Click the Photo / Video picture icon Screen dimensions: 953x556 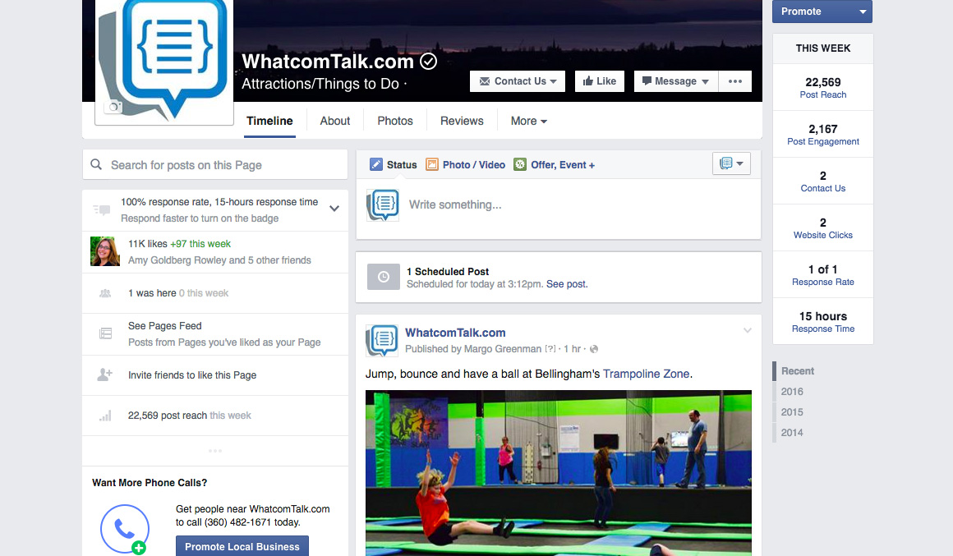pyautogui.click(x=432, y=164)
